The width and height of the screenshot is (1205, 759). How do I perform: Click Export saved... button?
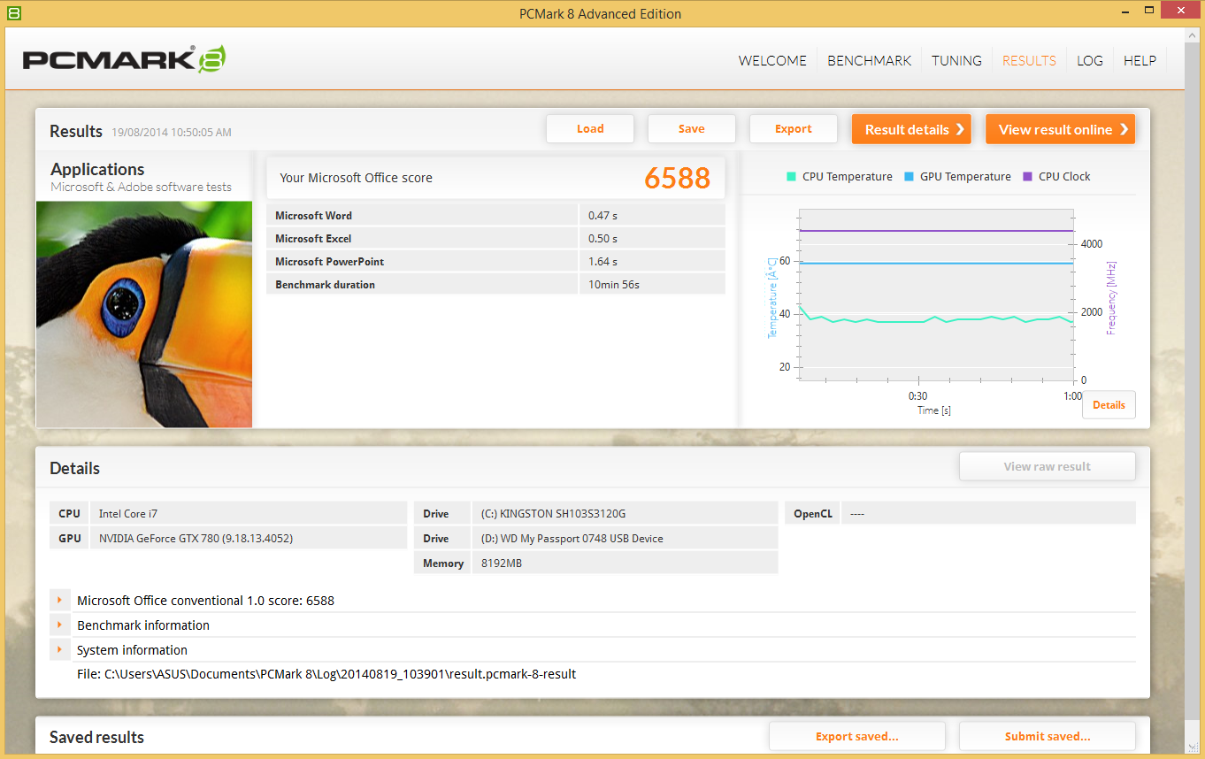pos(857,736)
